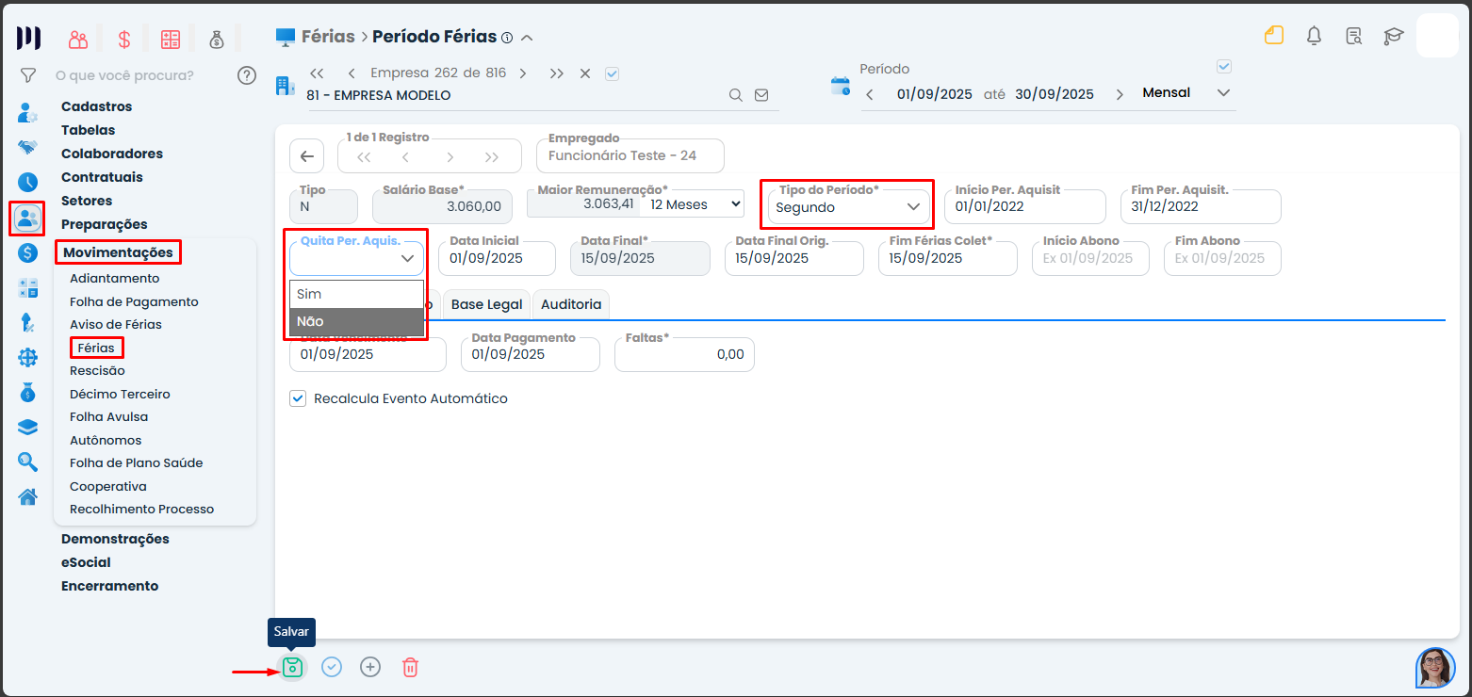1472x697 pixels.
Task: Go to next Empresa with single arrow
Action: (x=523, y=73)
